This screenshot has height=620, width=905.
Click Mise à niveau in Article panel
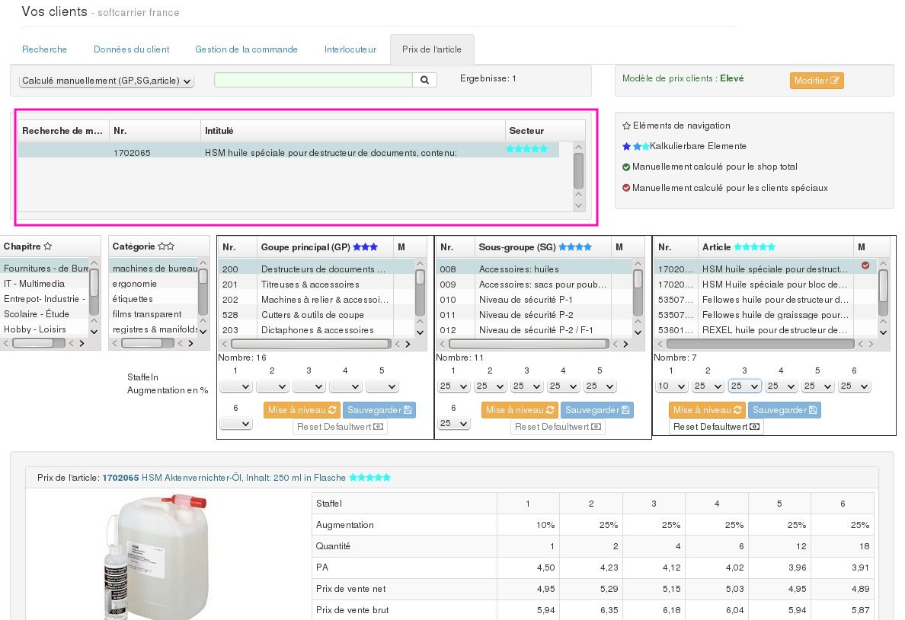tap(707, 410)
